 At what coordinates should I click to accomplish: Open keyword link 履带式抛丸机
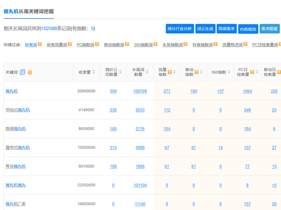click(x=18, y=147)
